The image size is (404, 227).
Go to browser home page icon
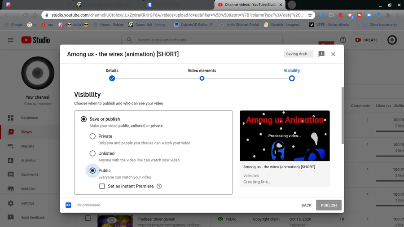(35, 15)
